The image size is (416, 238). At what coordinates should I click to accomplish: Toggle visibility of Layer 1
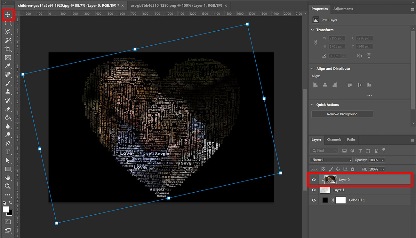(314, 190)
